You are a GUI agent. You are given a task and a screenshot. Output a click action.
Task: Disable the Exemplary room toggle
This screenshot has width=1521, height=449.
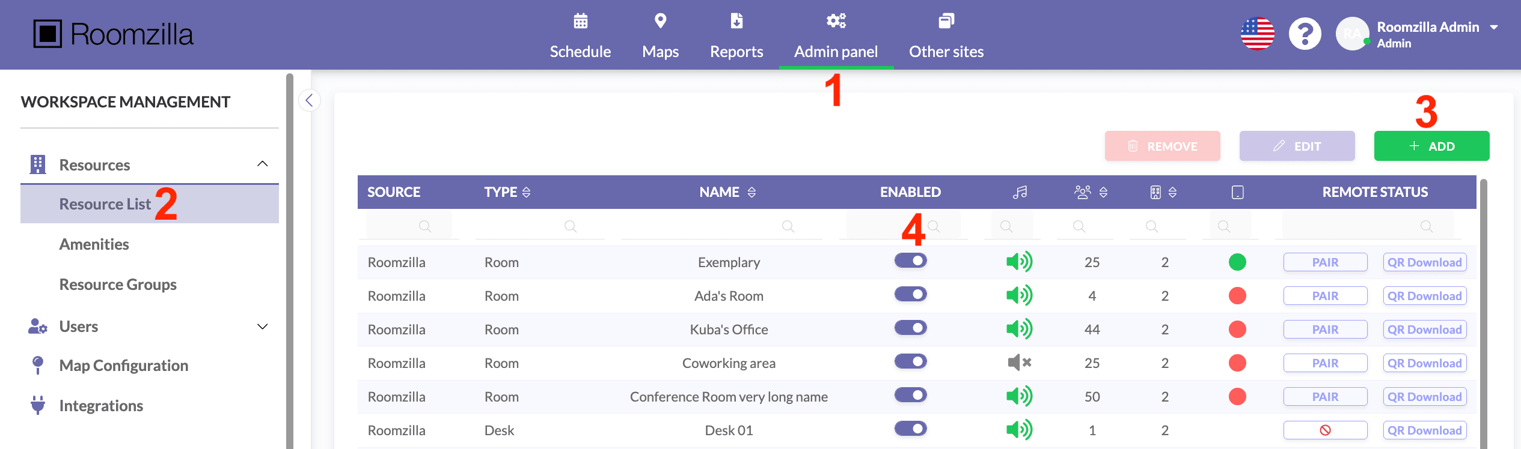click(x=910, y=261)
